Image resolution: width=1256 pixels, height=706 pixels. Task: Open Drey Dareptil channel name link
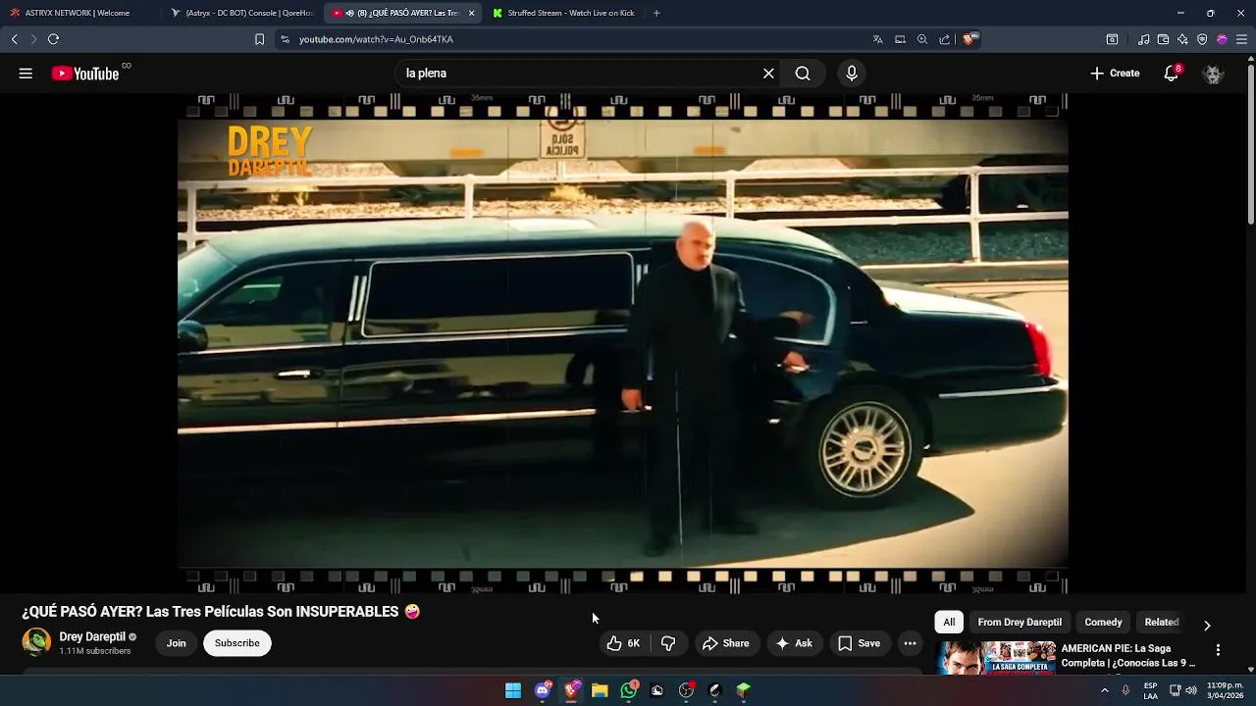tap(92, 636)
